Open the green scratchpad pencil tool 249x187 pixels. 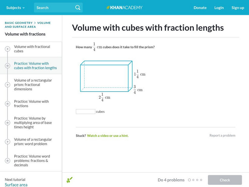[x=69, y=180]
